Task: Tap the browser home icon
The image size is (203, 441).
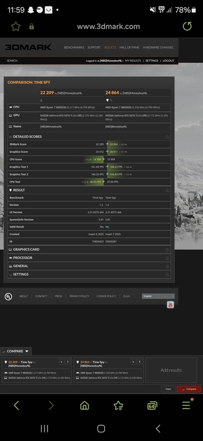Action: pos(85,405)
